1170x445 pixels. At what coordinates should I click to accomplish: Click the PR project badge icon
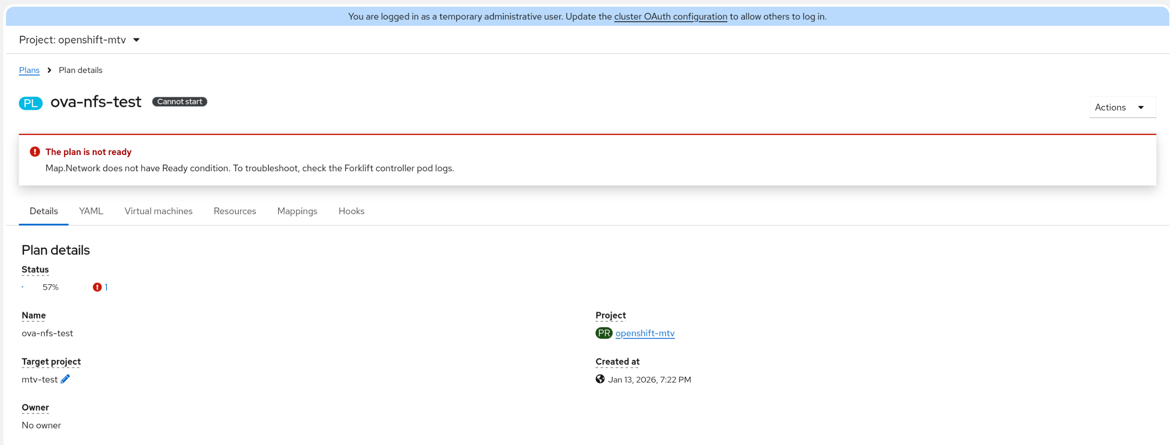tap(604, 333)
